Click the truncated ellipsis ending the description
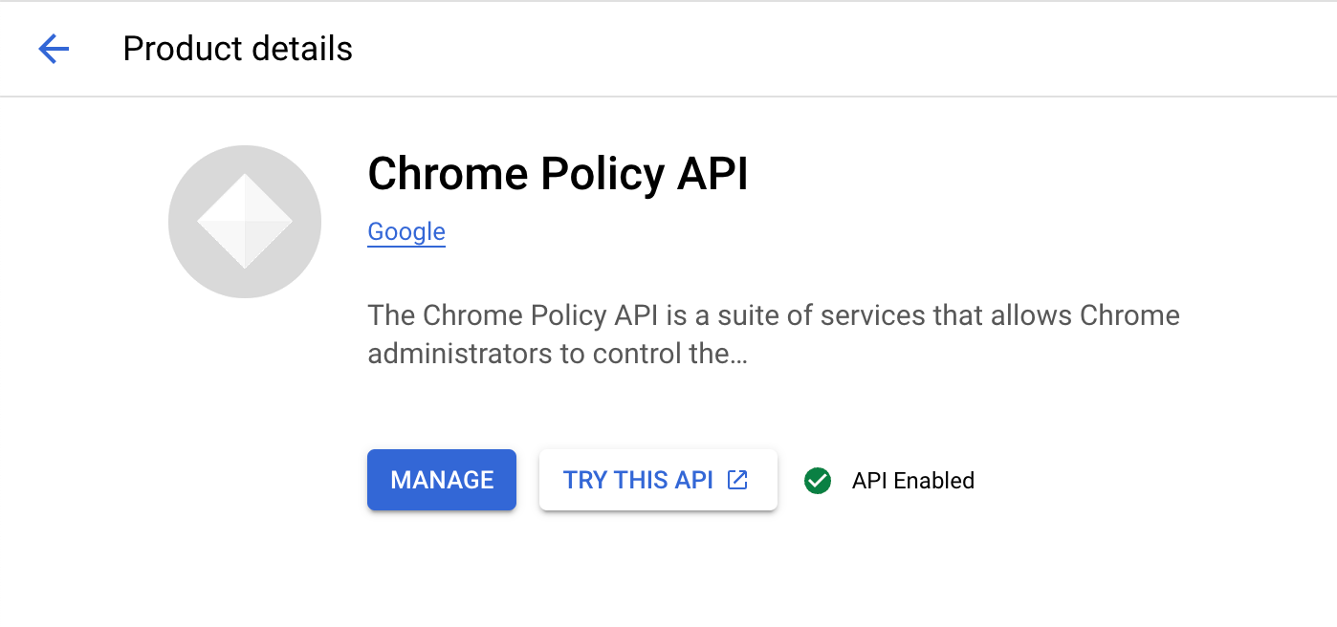The image size is (1337, 627). [738, 355]
